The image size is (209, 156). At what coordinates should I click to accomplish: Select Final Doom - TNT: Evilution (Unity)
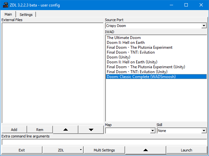[156, 72]
